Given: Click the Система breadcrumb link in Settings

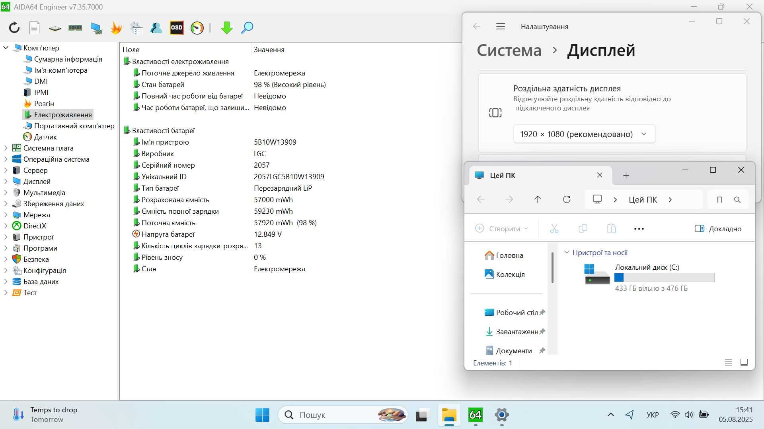Looking at the screenshot, I should pyautogui.click(x=509, y=50).
